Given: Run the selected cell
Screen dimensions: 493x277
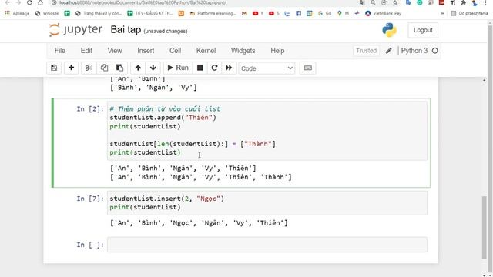Looking at the screenshot, I should tap(178, 68).
